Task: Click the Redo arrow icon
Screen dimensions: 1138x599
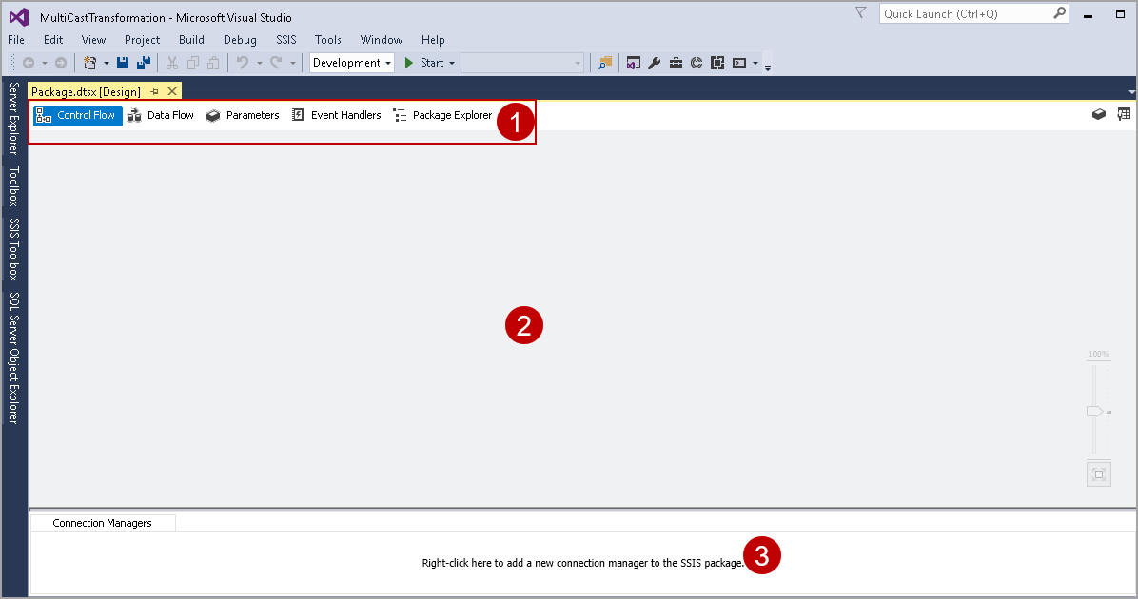Action: pyautogui.click(x=276, y=63)
